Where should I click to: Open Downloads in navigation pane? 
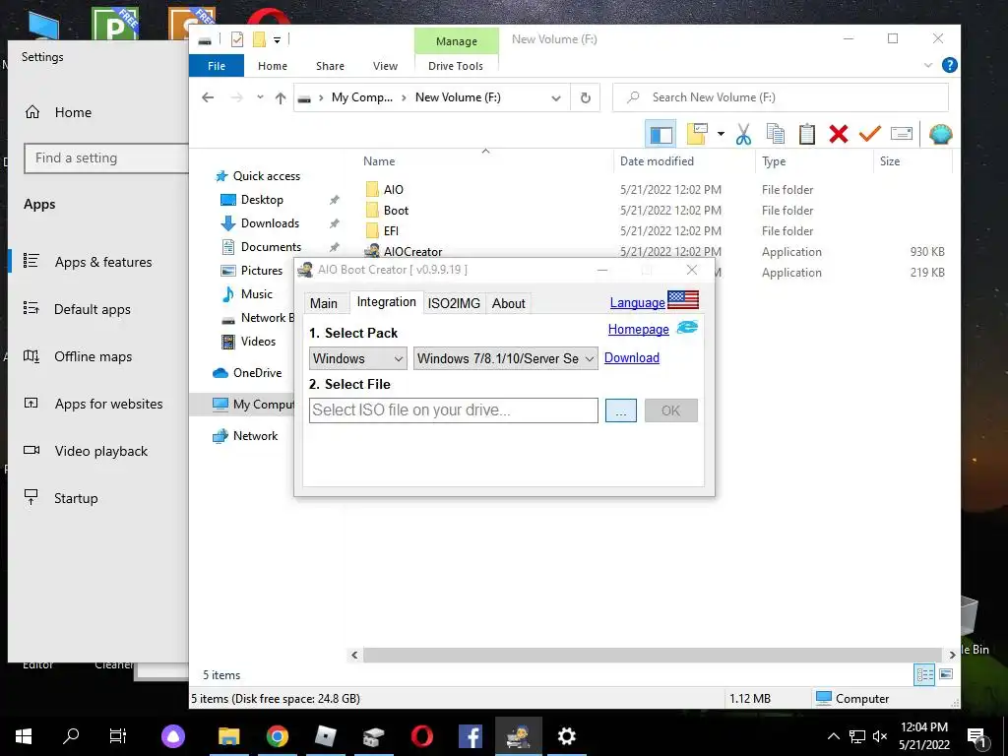270,223
